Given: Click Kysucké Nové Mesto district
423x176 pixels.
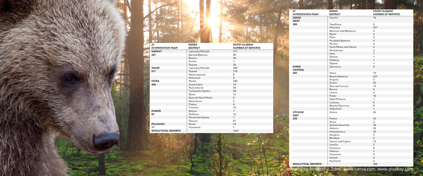Looking at the screenshot, I should click(x=200, y=98).
